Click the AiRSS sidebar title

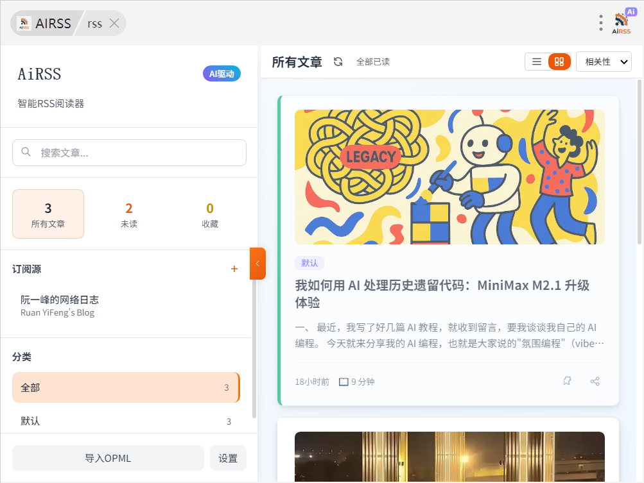click(39, 74)
